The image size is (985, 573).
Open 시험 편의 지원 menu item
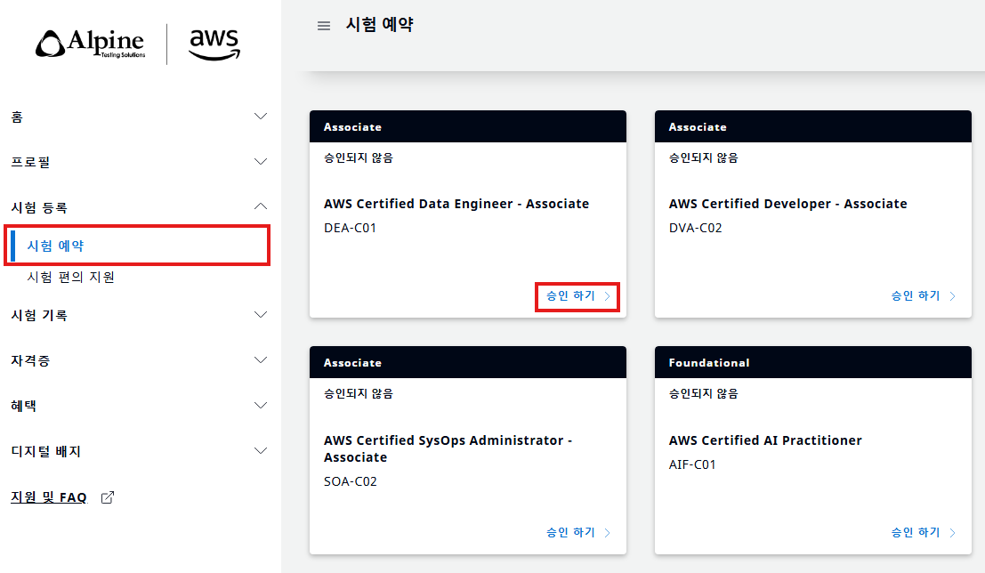(x=70, y=277)
